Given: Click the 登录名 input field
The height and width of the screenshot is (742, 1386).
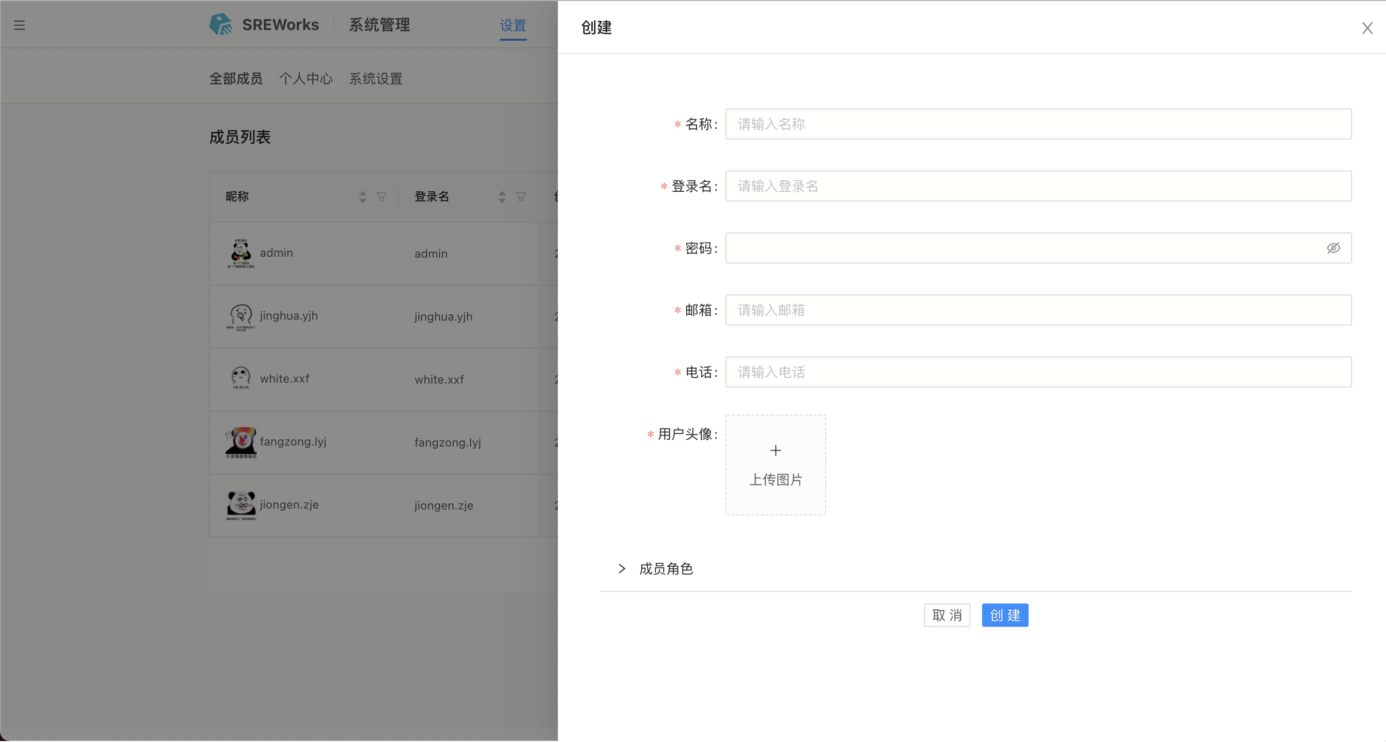Looking at the screenshot, I should [1038, 186].
